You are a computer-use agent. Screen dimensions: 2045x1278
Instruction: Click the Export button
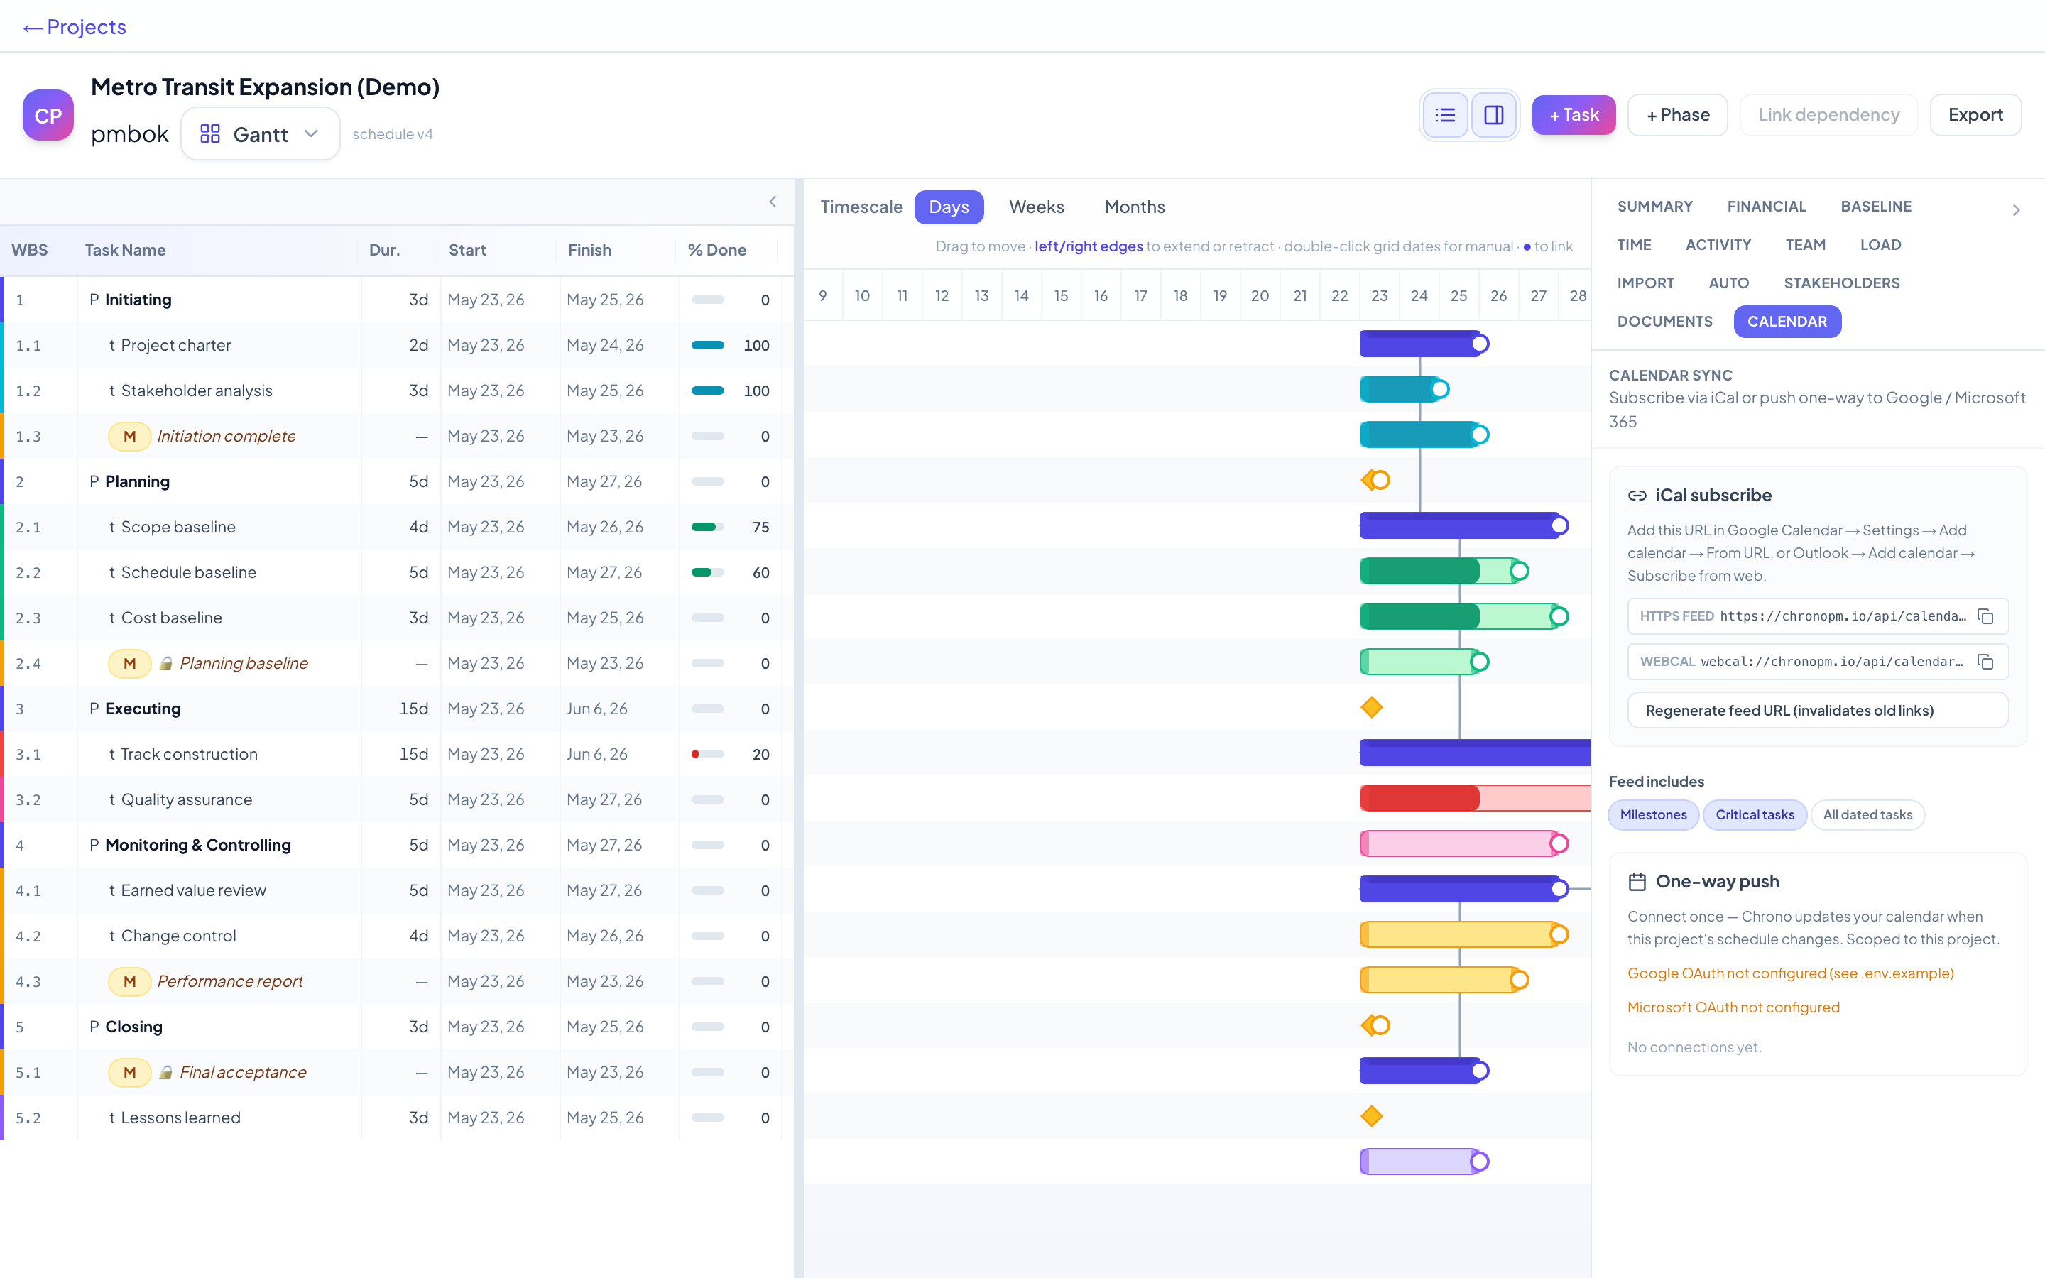tap(1975, 115)
